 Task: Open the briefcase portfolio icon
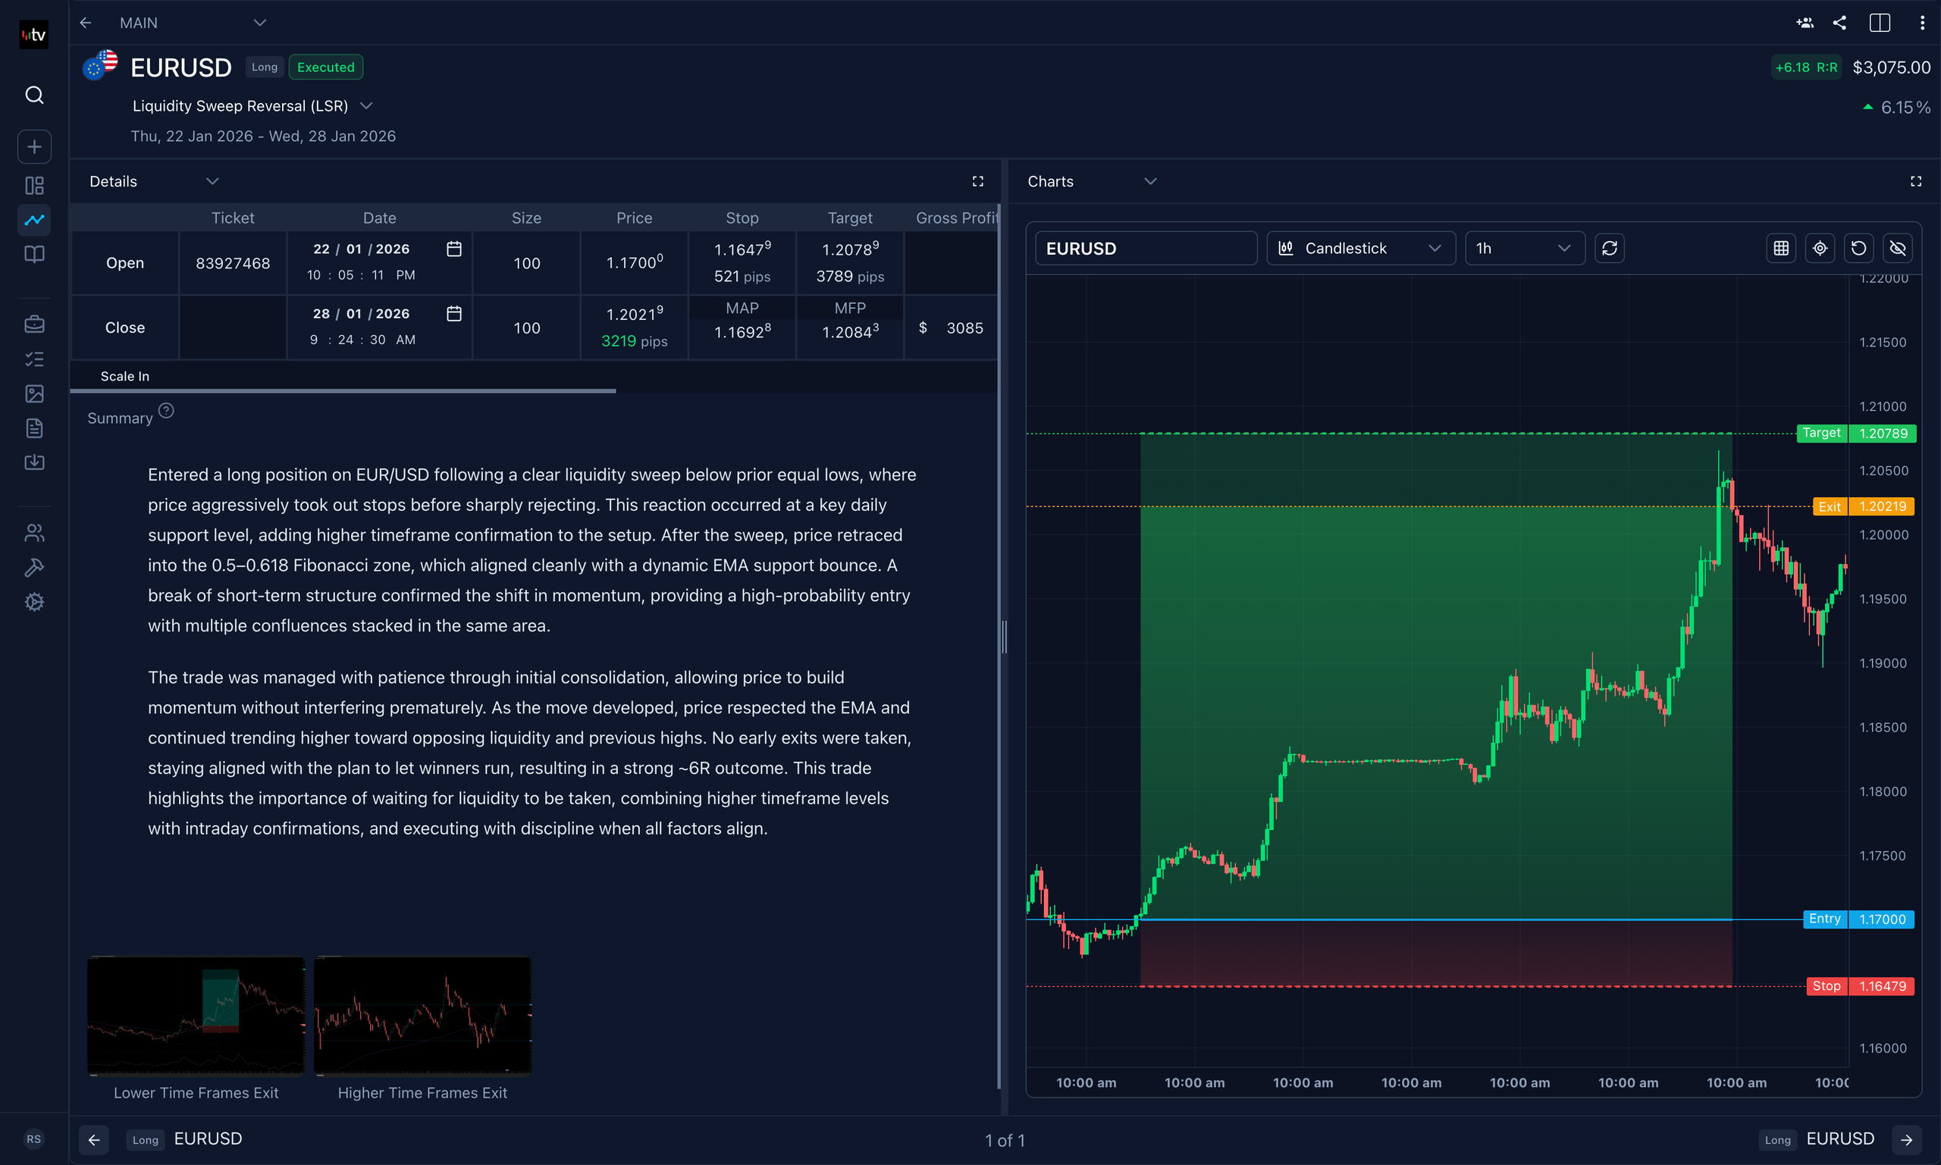click(x=34, y=324)
